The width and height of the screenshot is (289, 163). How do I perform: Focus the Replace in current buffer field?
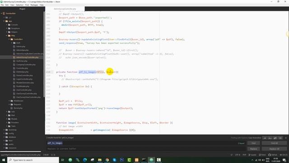(146, 149)
